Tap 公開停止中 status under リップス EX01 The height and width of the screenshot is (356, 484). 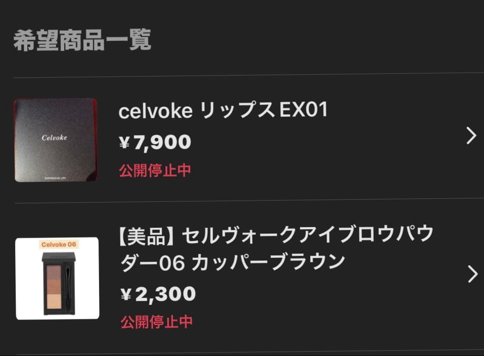tap(155, 171)
